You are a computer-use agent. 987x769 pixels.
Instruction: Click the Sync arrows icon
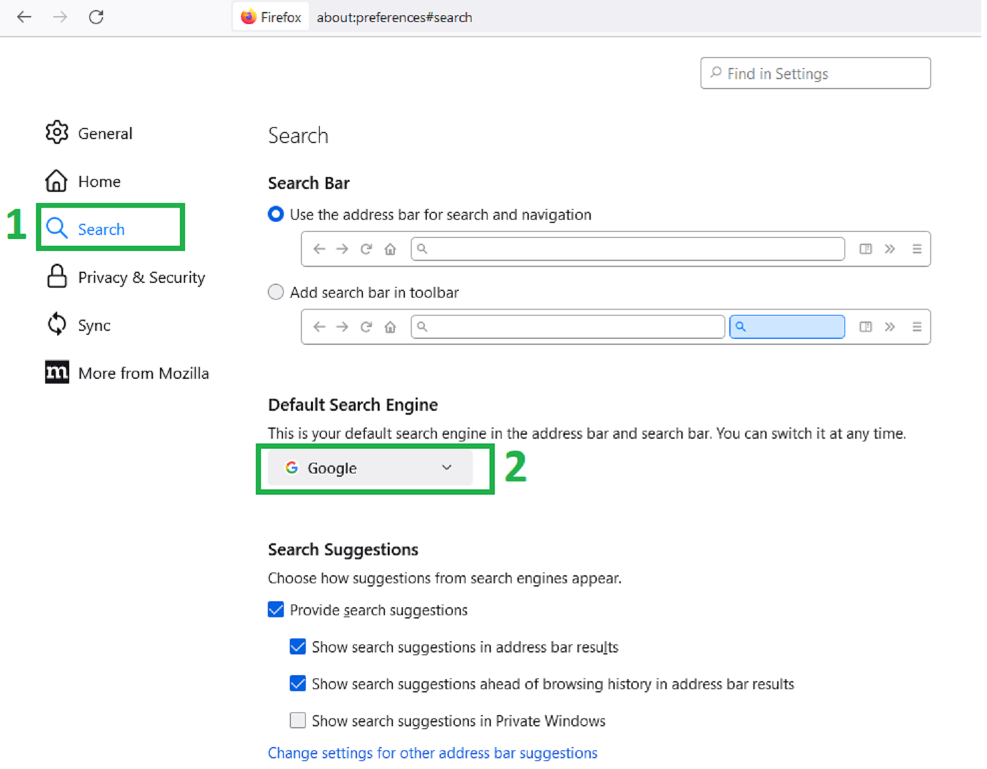57,324
